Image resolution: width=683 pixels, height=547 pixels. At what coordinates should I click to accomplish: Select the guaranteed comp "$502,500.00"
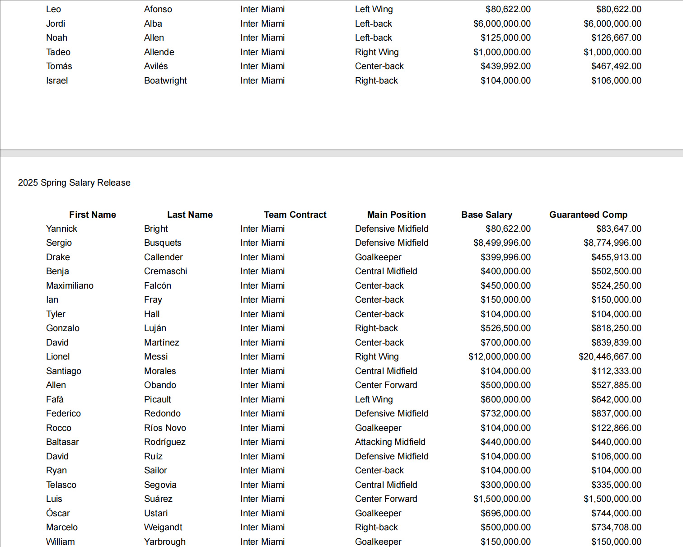[x=616, y=271]
